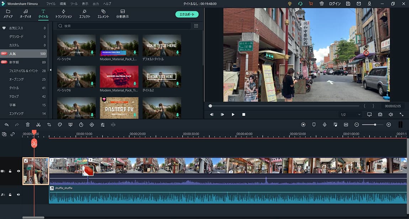
Task: Click the keyframe diamond icon
Action: (x=92, y=125)
